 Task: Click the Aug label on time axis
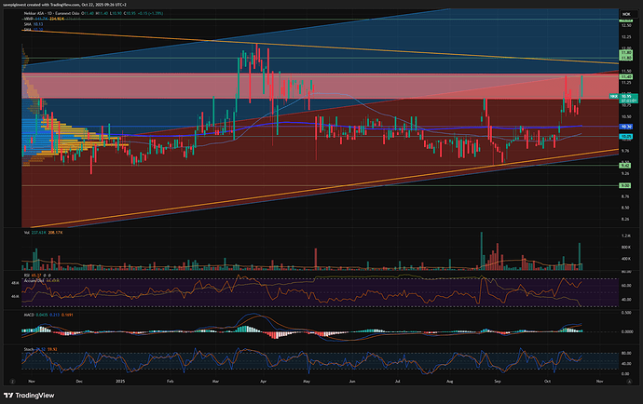click(x=450, y=381)
